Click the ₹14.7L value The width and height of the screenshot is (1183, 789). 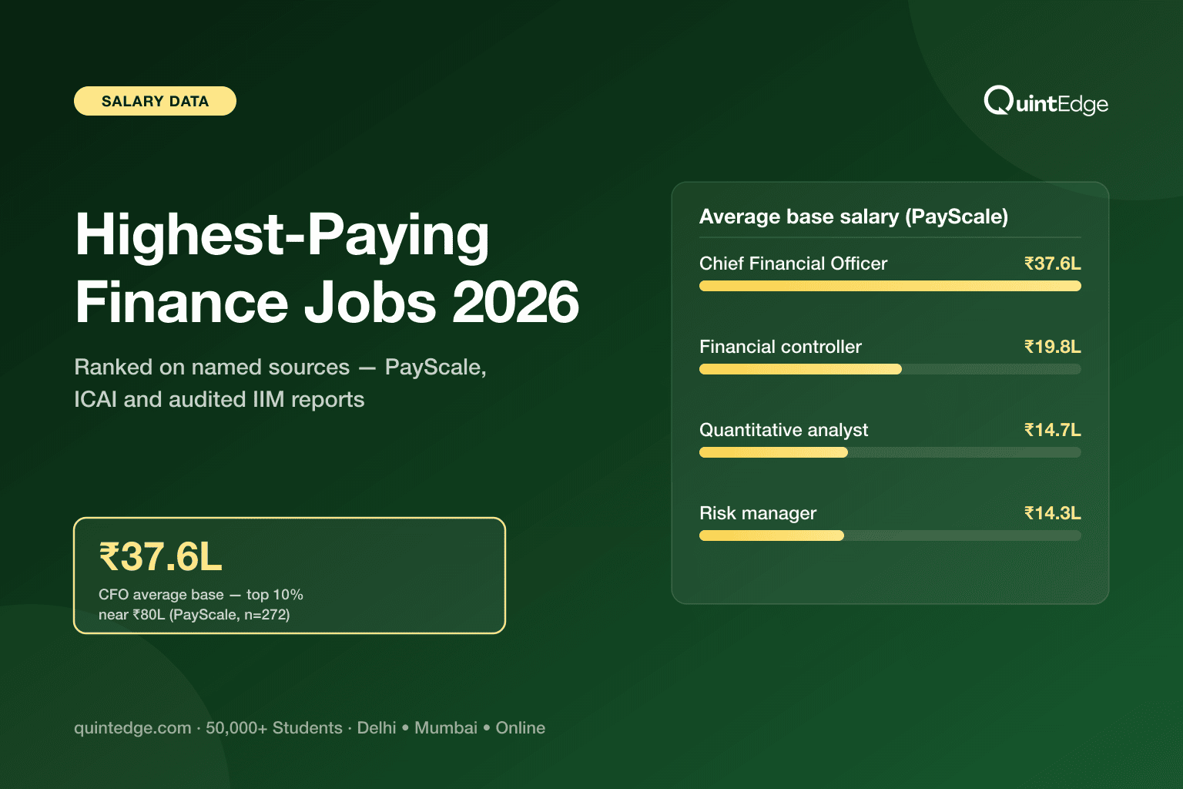pyautogui.click(x=1053, y=430)
